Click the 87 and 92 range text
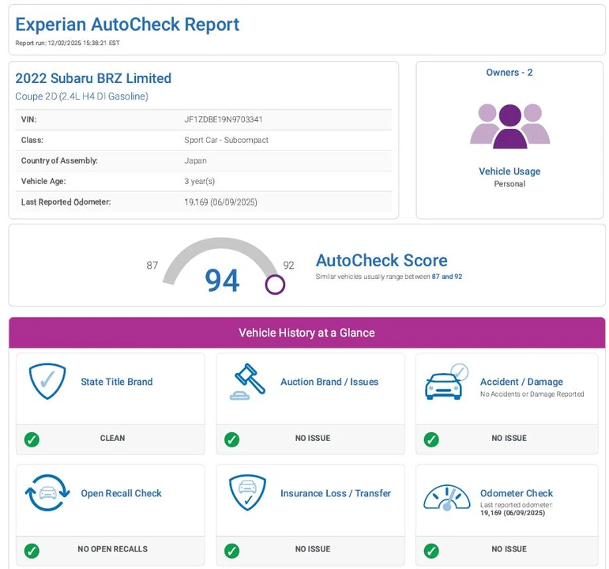 [x=447, y=277]
